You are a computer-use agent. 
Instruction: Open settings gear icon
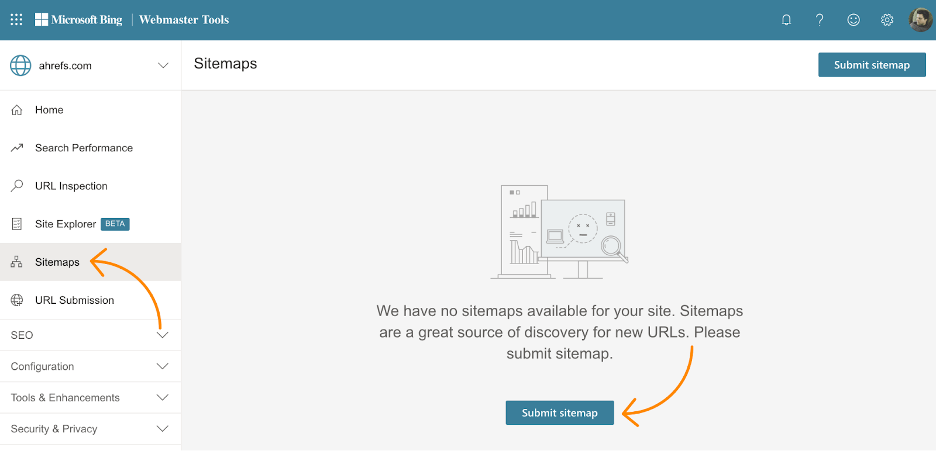(x=887, y=20)
